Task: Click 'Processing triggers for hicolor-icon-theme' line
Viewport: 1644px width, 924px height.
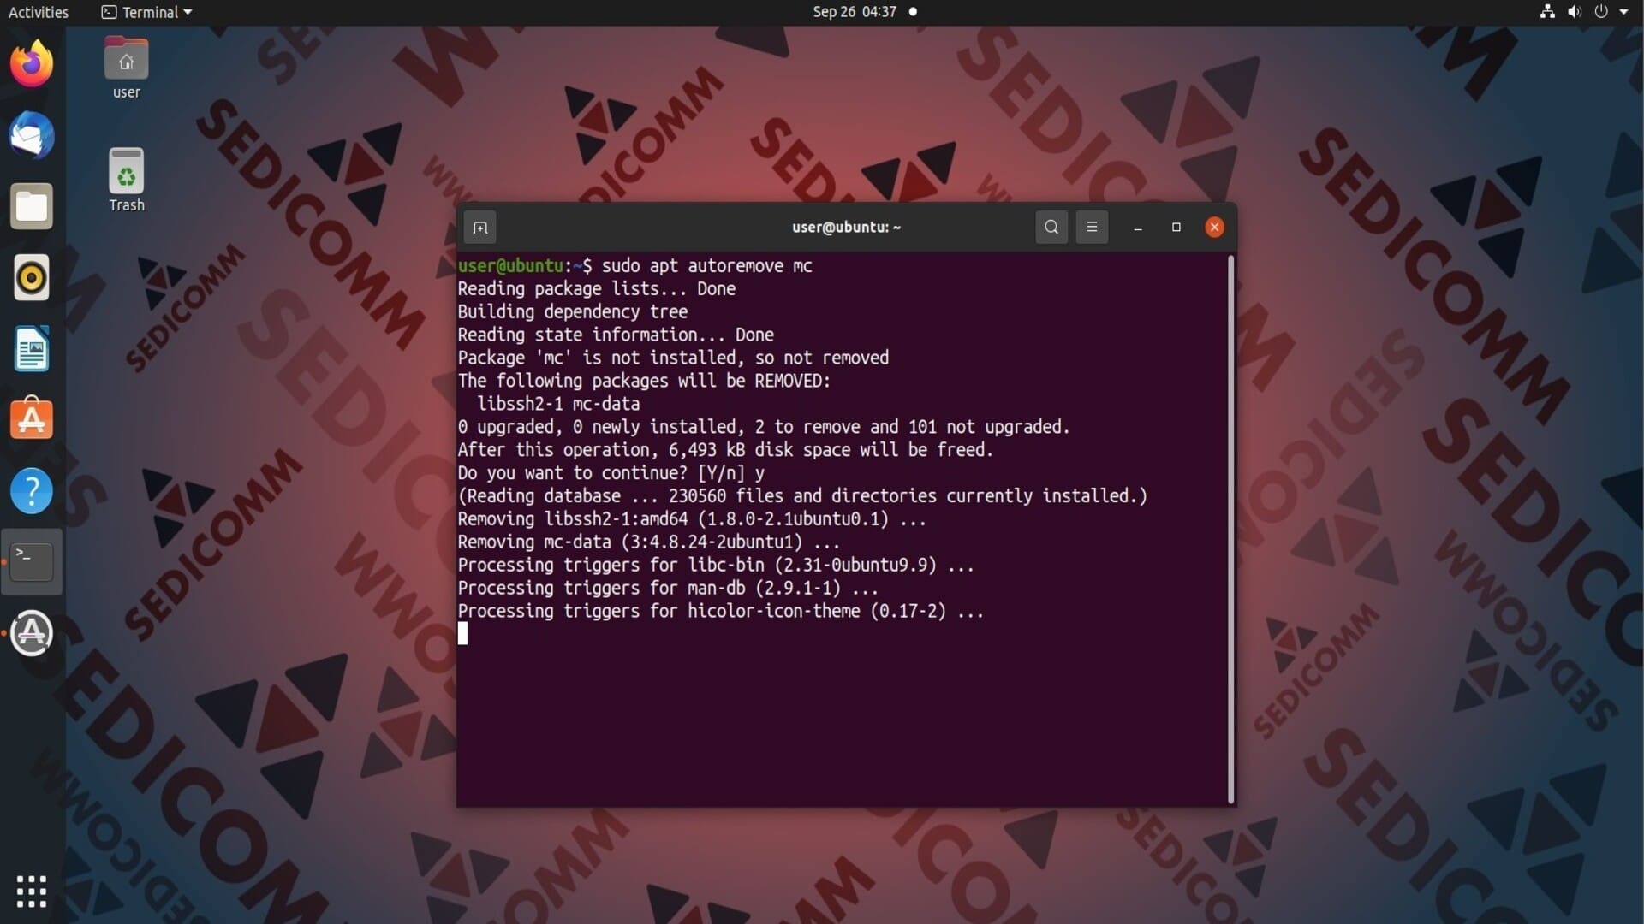Action: pyautogui.click(x=721, y=613)
